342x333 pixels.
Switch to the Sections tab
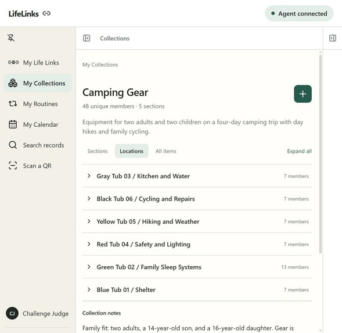[98, 151]
